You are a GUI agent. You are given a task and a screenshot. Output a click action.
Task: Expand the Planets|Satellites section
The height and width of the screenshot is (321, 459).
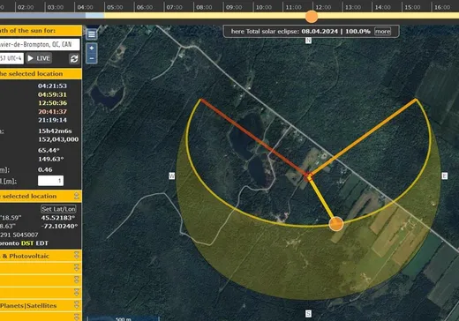pos(77,305)
